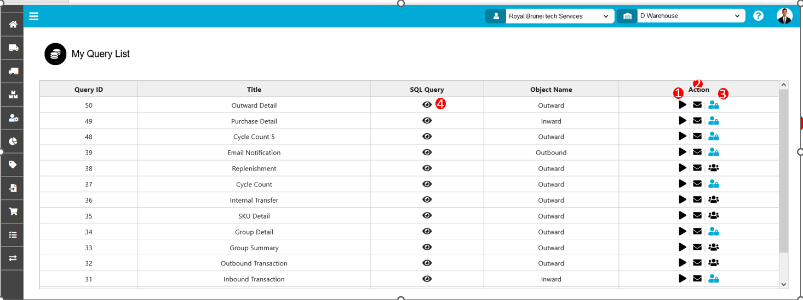Expand the D Warehouse dropdown
The height and width of the screenshot is (300, 803).
click(690, 16)
